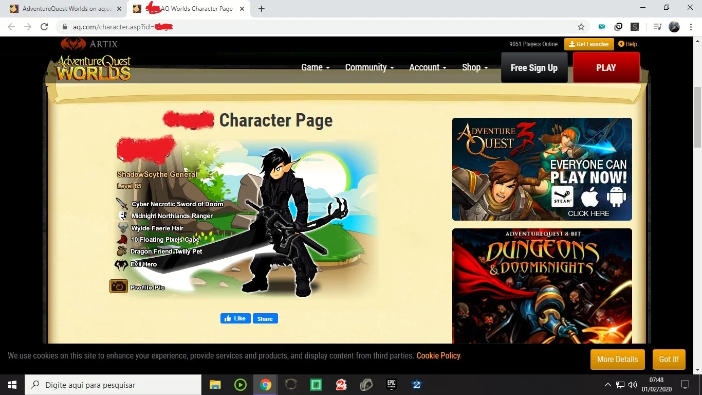Open the Chrome profile avatar
Screen dimensions: 702x395
pos(674,27)
